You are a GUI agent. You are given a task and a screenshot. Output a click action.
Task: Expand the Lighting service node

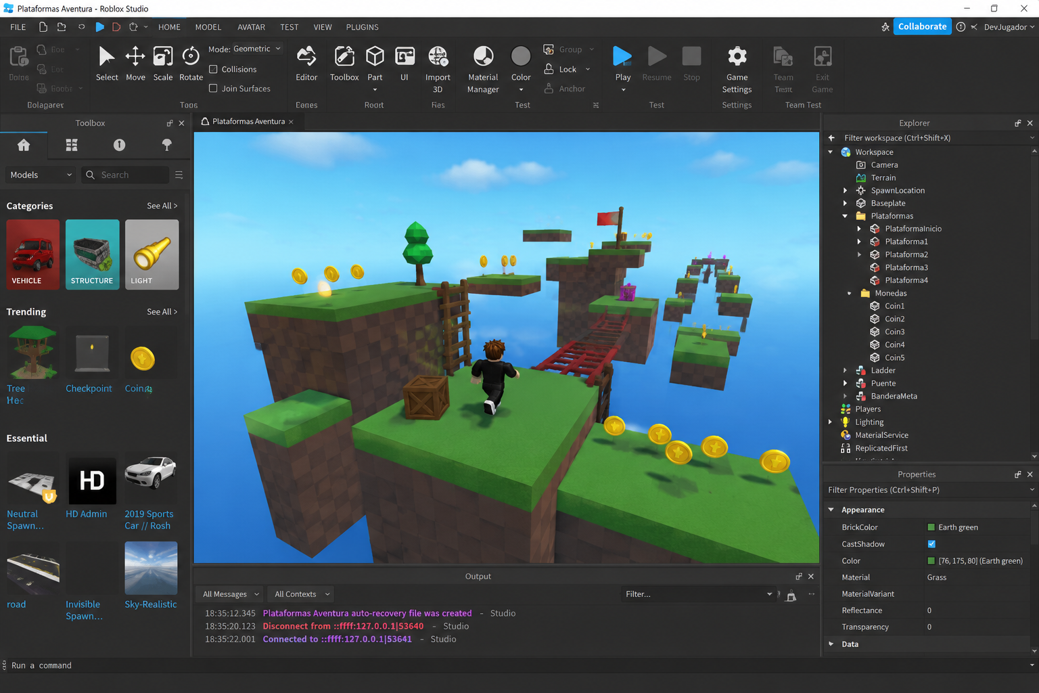coord(831,422)
